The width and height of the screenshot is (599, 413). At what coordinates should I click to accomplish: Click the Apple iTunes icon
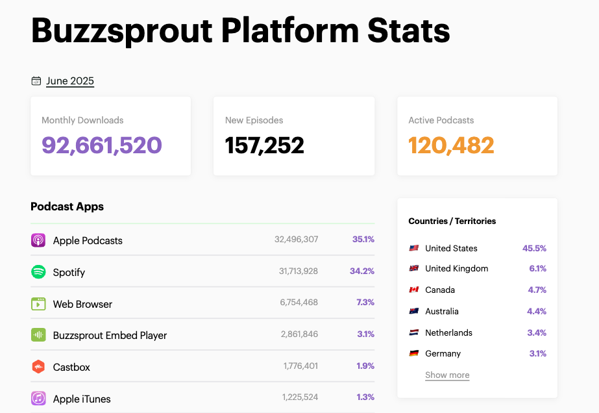coord(38,399)
